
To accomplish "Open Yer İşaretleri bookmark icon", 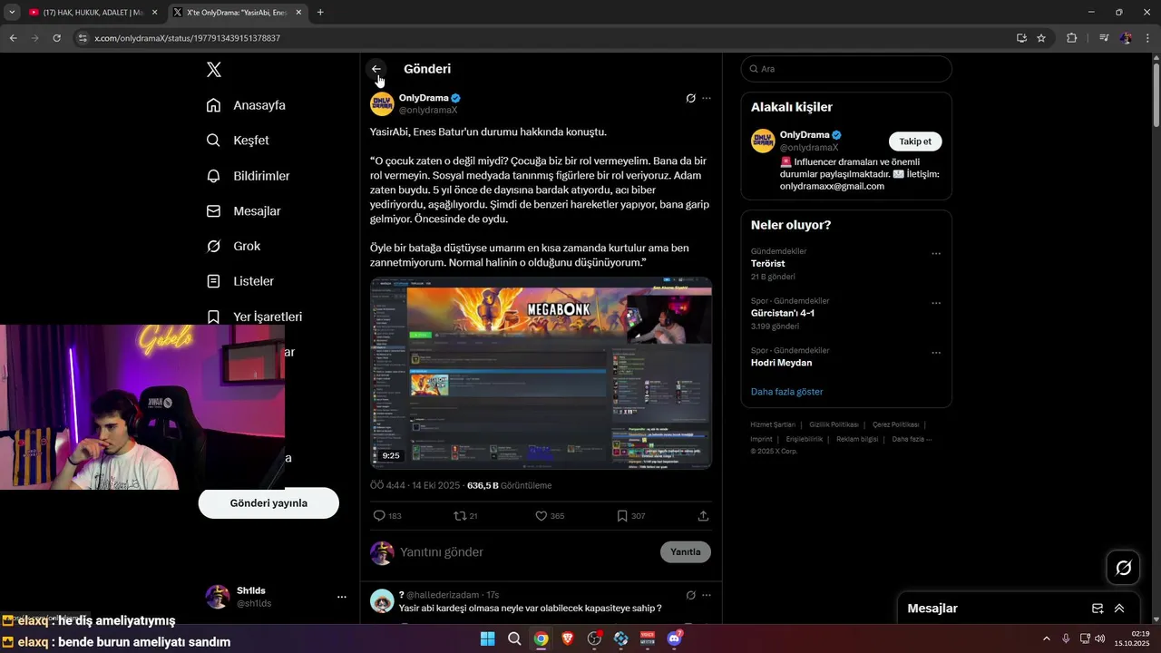I will (214, 317).
